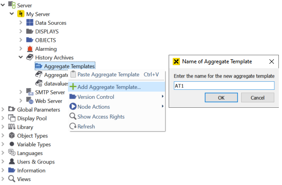282x185 pixels.
Task: Click the Display Pool icon
Action: (12, 118)
